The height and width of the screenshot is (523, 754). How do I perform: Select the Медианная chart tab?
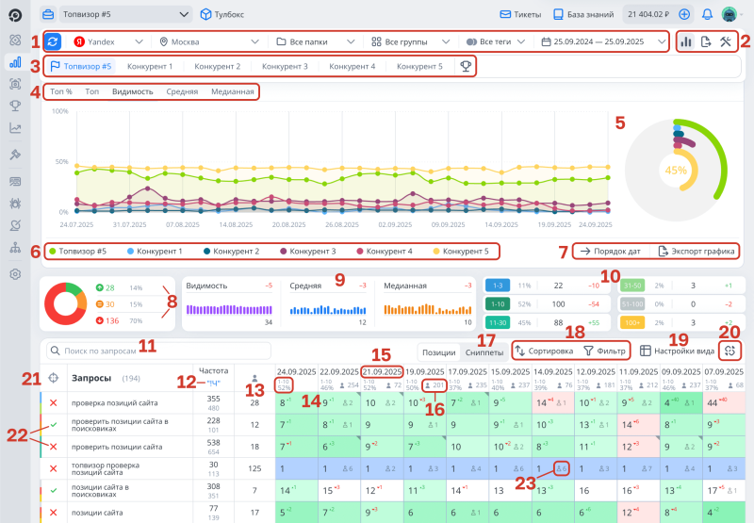232,91
